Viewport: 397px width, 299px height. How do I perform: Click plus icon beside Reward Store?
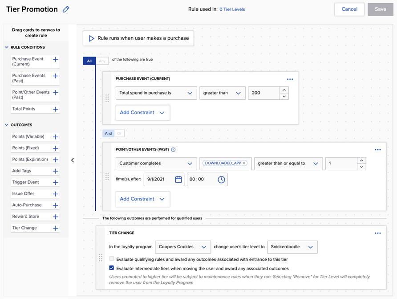(56, 217)
